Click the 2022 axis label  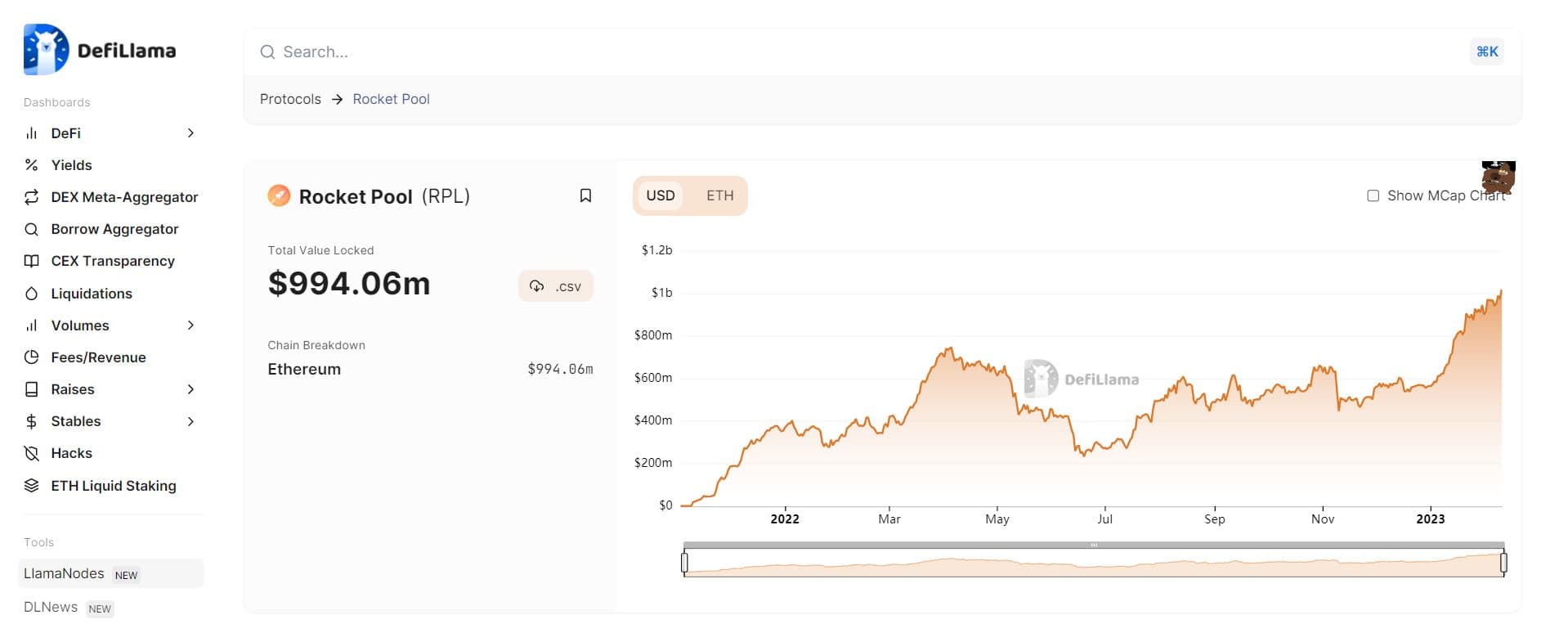coord(785,519)
